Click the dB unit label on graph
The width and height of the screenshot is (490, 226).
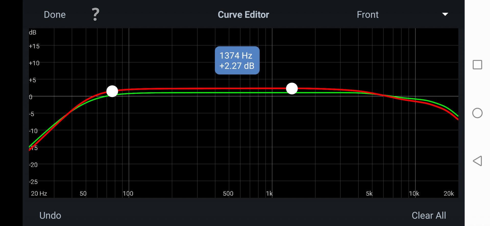[x=33, y=32]
